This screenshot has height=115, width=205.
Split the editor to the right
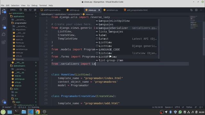tap(196, 10)
